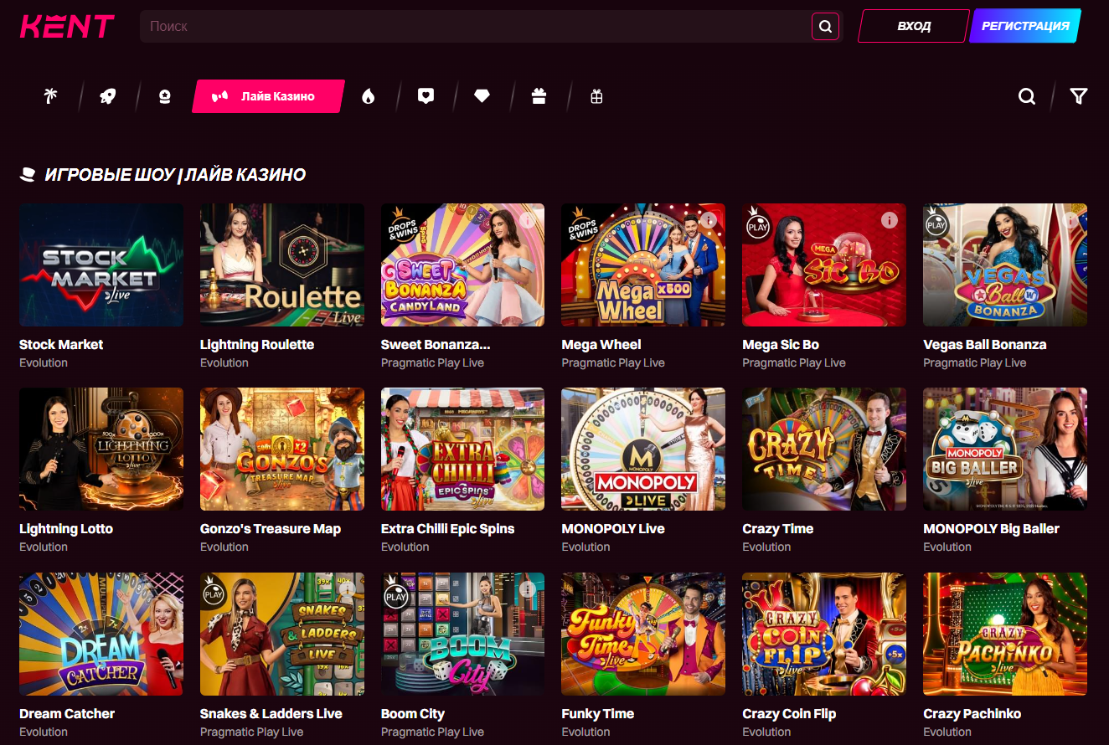Click the flame hot-games category icon
Screen dimensions: 1109x745
369,95
